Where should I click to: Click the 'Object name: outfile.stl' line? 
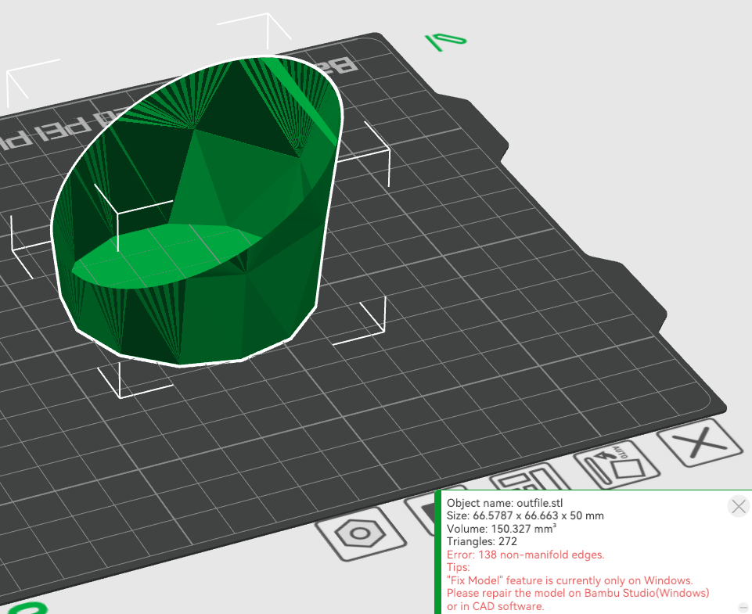[x=504, y=503]
